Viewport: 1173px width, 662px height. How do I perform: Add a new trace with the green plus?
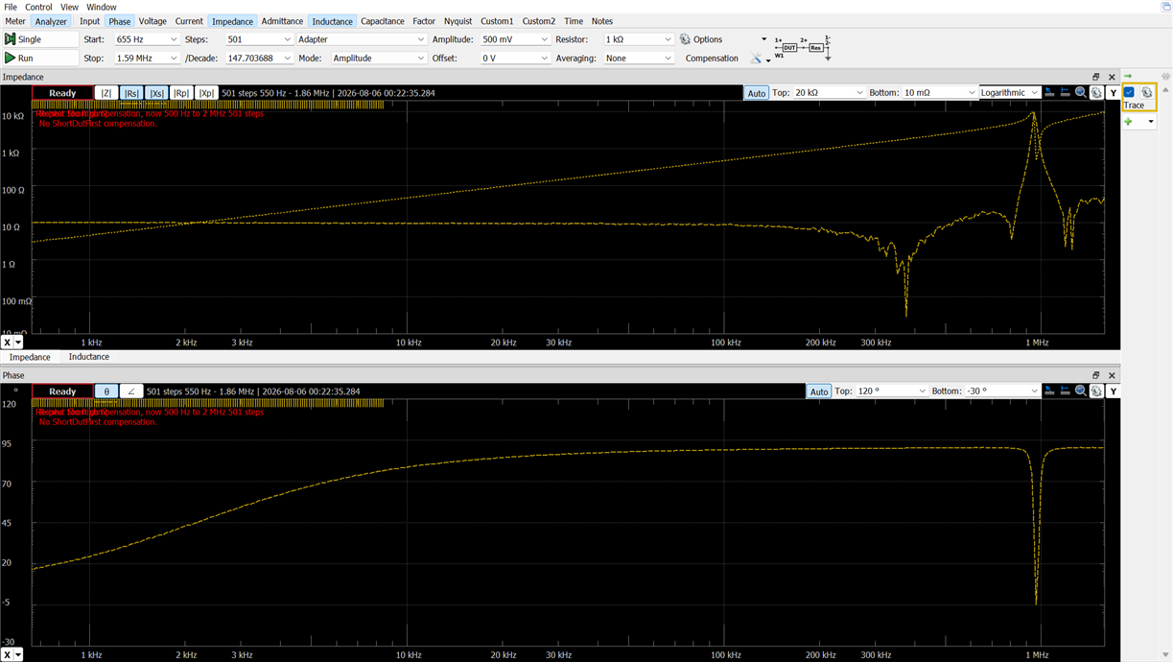pos(1129,122)
